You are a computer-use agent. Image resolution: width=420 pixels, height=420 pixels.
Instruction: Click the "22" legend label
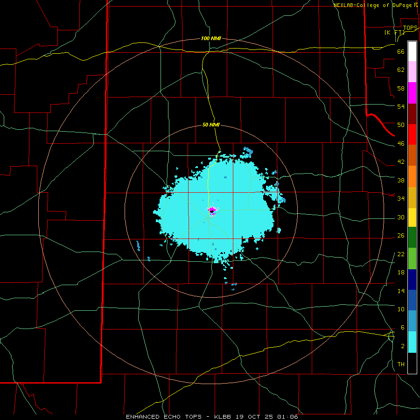401,254
